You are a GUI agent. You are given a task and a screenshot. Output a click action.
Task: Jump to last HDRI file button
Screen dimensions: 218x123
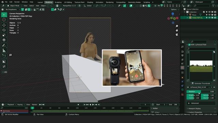(214, 87)
